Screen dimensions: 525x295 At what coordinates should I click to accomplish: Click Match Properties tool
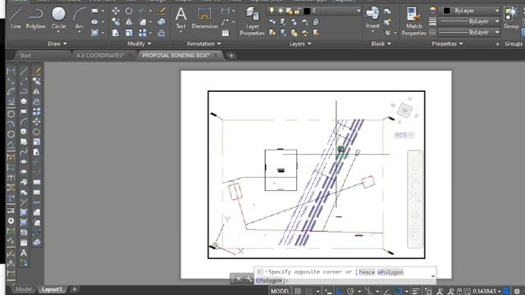coord(413,21)
